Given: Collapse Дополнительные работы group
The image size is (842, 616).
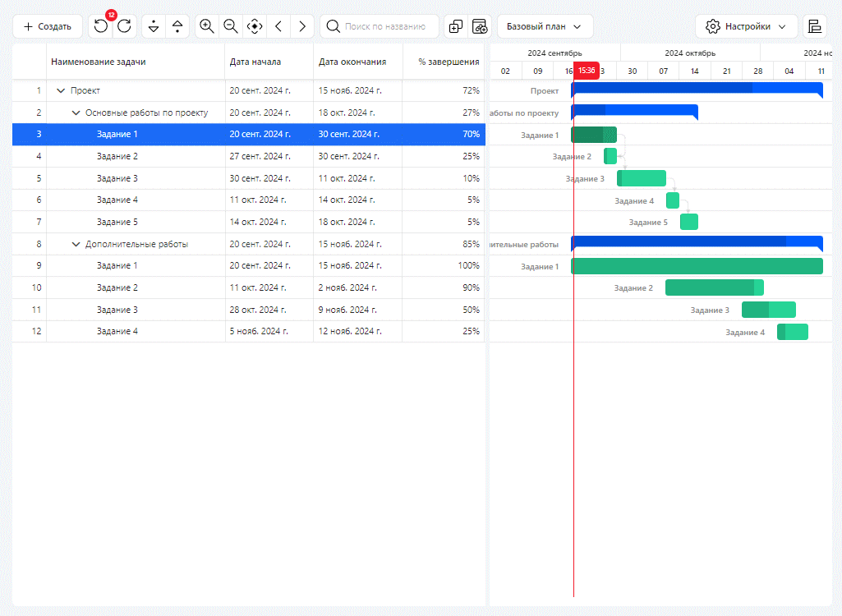Looking at the screenshot, I should [x=76, y=245].
